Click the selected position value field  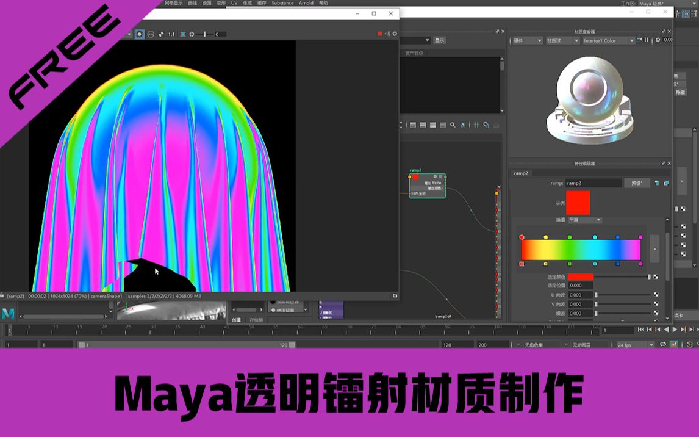point(580,286)
